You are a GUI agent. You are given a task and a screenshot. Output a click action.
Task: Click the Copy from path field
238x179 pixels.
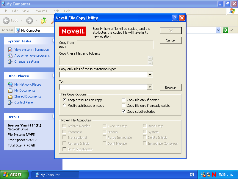pos(115,45)
